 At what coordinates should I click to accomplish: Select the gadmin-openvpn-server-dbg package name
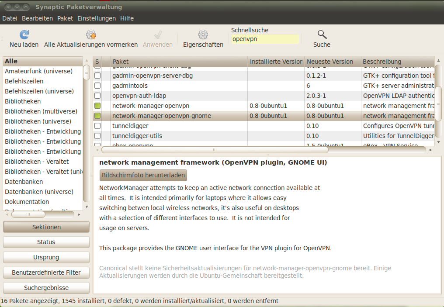click(153, 76)
